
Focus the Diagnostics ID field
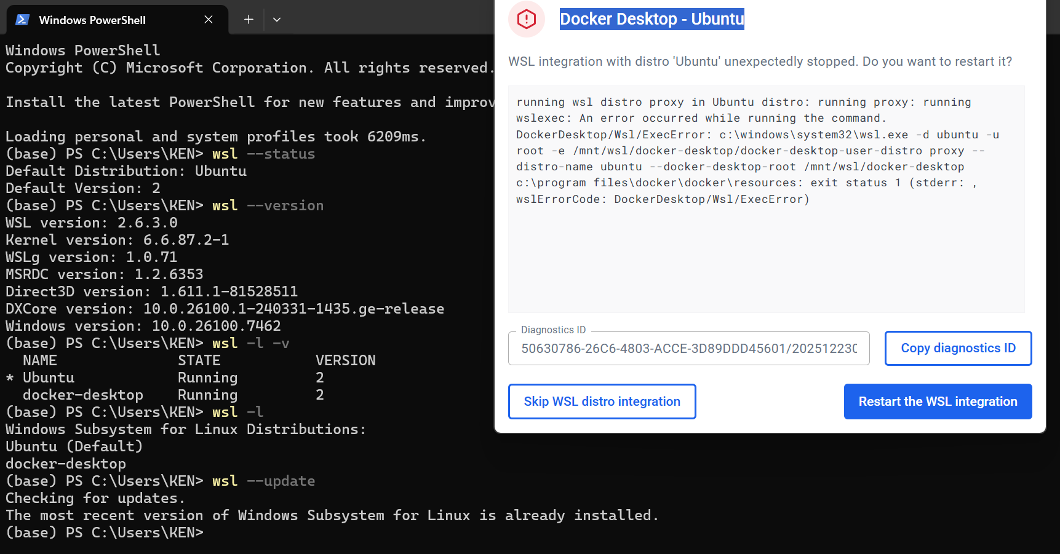(688, 349)
